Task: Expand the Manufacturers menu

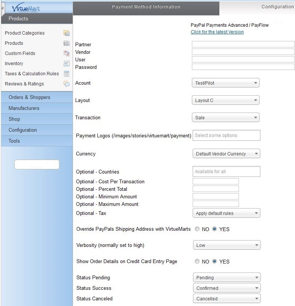Action: point(37,108)
